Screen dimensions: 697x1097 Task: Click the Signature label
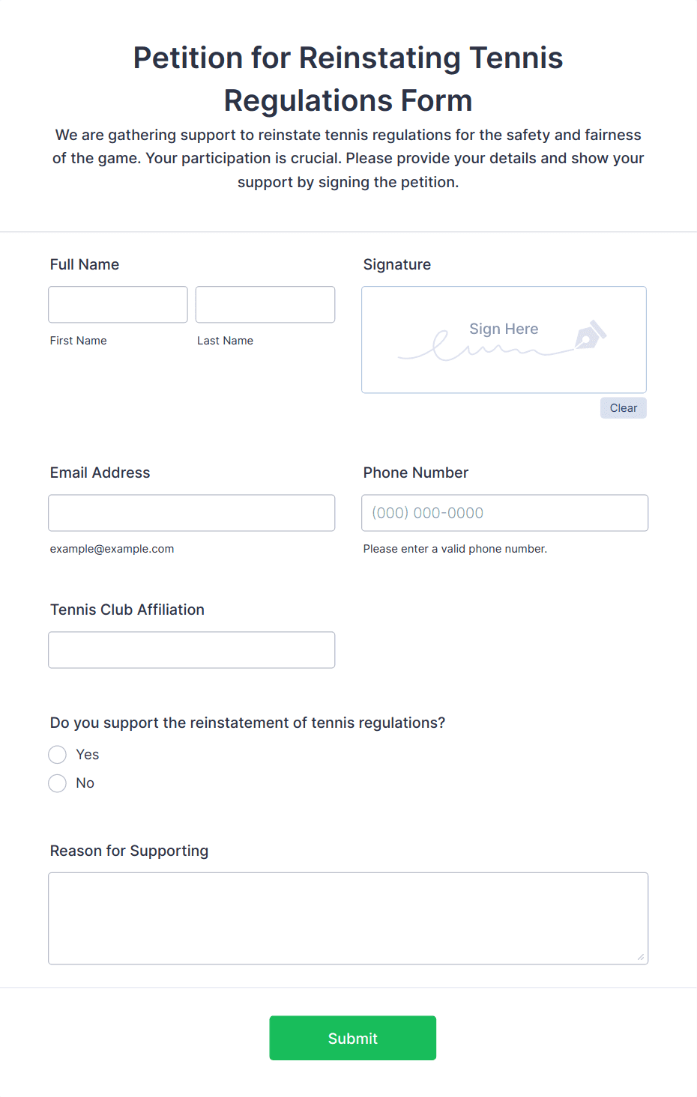pyautogui.click(x=397, y=264)
